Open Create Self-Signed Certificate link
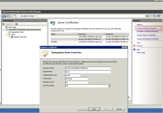This screenshot has height=113, width=163. tap(148, 39)
